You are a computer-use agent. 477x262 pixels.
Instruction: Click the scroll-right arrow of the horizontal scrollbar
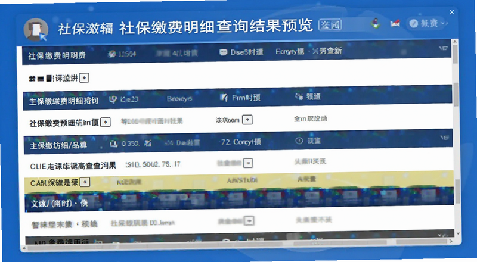coord(451,241)
